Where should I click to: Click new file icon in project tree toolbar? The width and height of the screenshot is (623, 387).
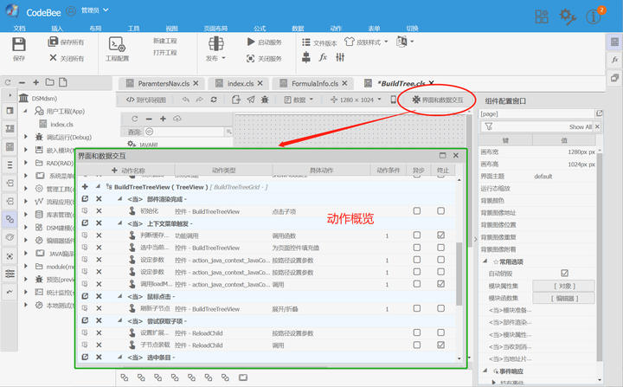click(x=63, y=82)
